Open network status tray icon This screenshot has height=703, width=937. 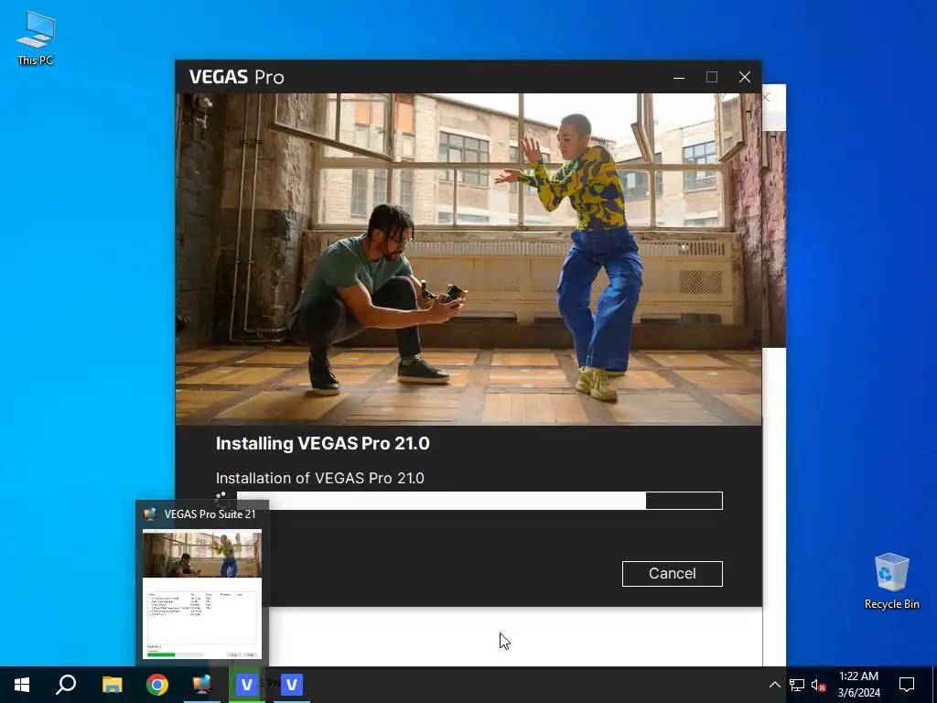tap(797, 685)
